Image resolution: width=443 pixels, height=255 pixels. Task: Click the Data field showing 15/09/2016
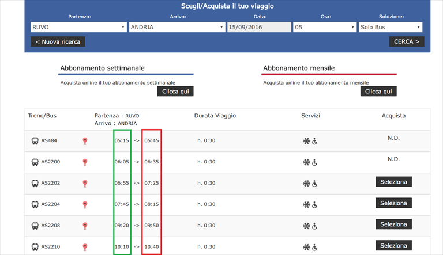[x=259, y=28]
